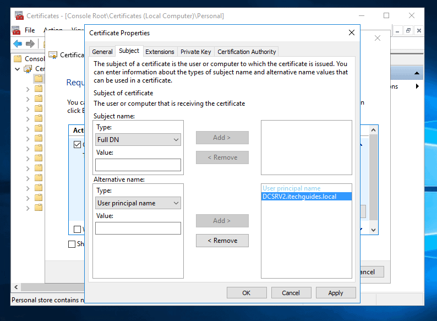The width and height of the screenshot is (437, 321).
Task: Open the Extensions tab
Action: tap(160, 52)
